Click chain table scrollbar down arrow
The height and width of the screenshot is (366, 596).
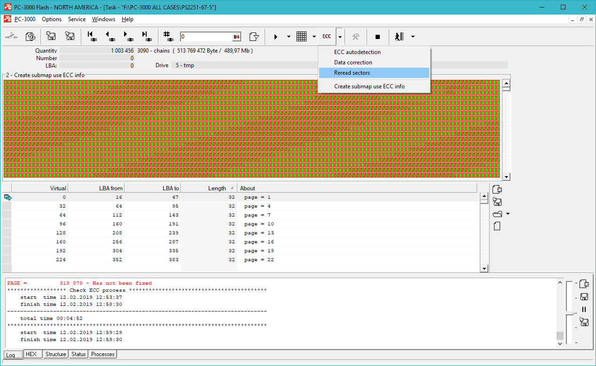pyautogui.click(x=484, y=268)
